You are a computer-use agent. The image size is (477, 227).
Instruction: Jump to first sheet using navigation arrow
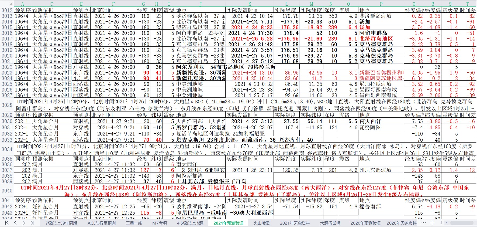coord(7,223)
